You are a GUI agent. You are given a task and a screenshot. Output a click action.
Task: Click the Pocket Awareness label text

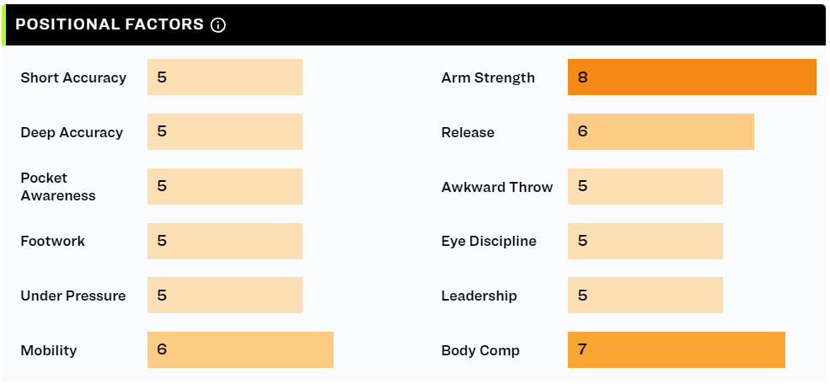(58, 187)
